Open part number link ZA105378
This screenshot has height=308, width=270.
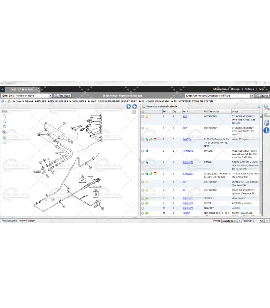[188, 162]
